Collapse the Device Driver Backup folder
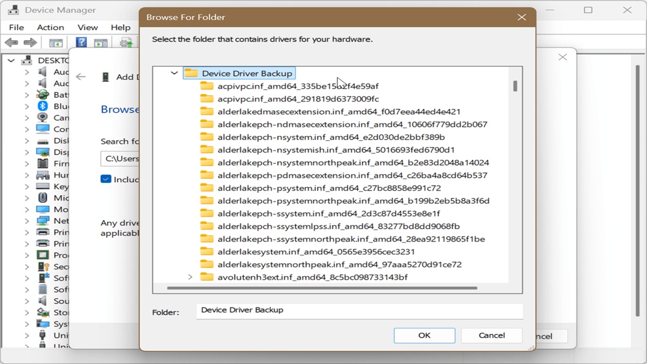 pyautogui.click(x=174, y=73)
